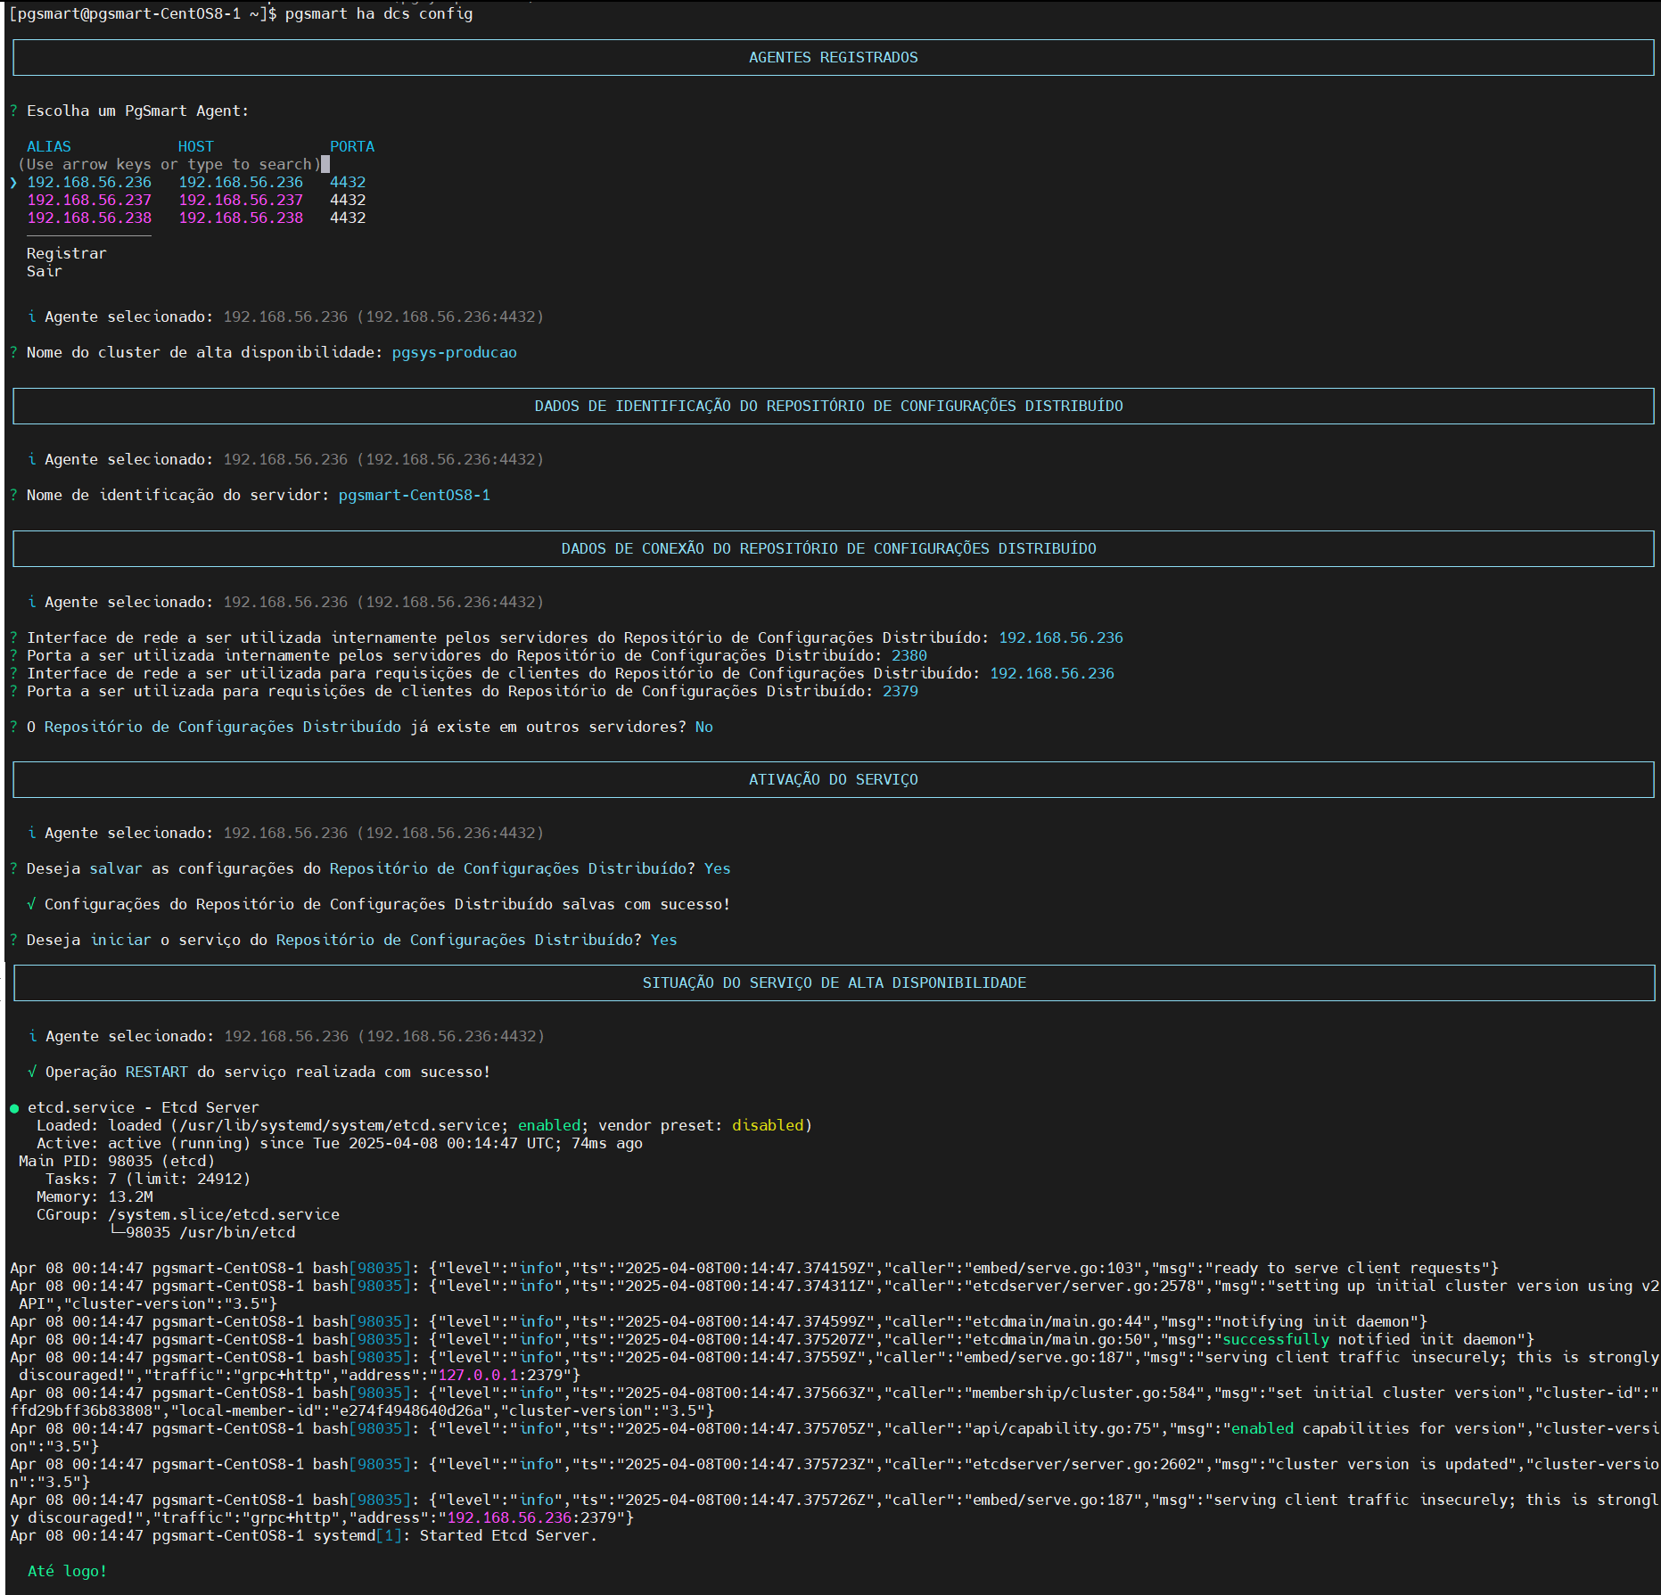The height and width of the screenshot is (1595, 1661).
Task: Click the DADOS DE IDENTIFICAÇÃO banner title
Action: point(828,406)
